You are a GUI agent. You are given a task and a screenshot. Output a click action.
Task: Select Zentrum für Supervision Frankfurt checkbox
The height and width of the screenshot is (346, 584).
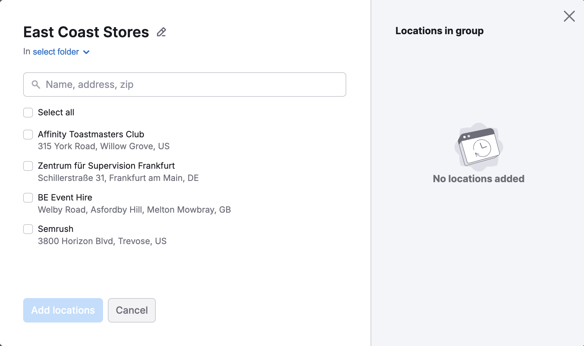(x=28, y=166)
